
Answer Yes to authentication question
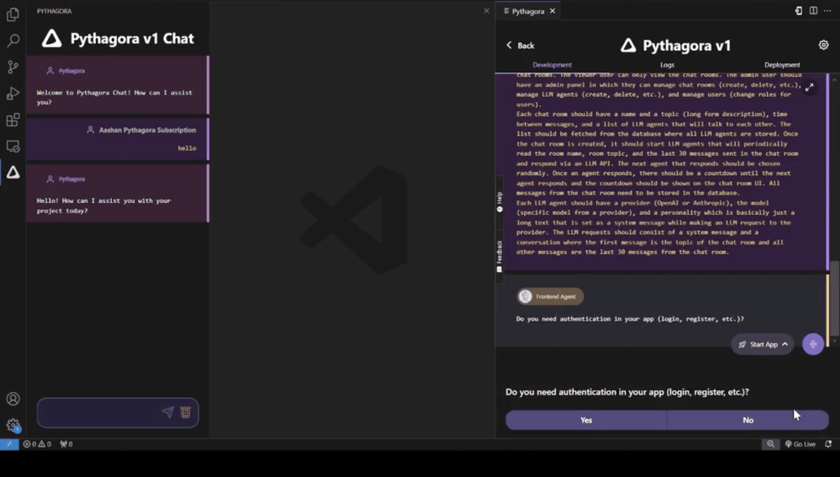click(586, 420)
